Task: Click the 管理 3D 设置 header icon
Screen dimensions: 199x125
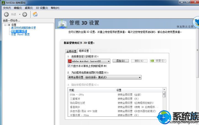Action: (62, 24)
